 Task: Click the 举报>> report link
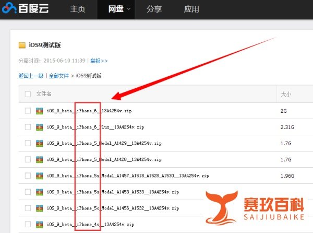pos(99,61)
